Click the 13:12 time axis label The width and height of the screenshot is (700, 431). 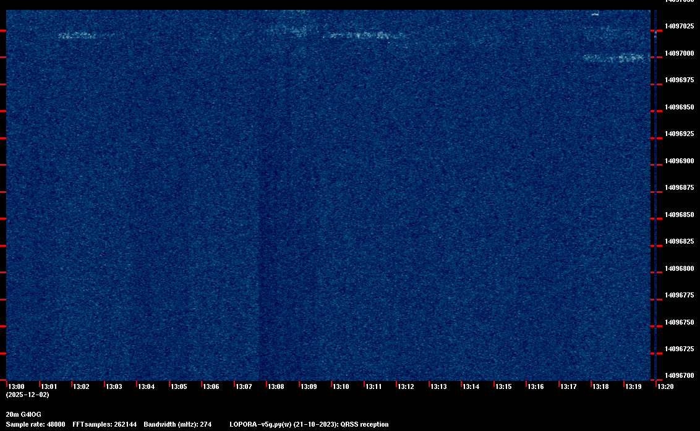[406, 386]
